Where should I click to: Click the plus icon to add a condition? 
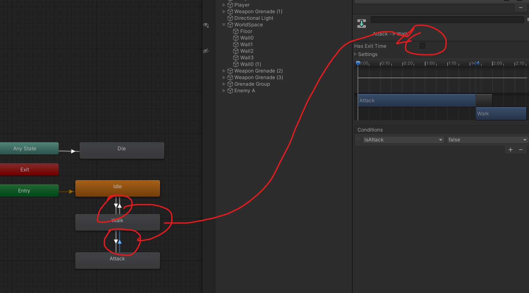(x=511, y=150)
